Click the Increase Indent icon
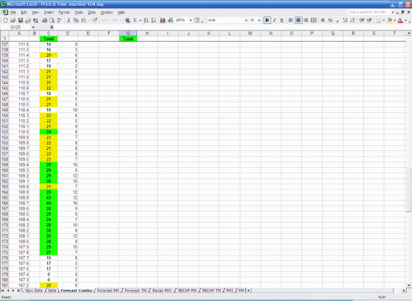 (369, 20)
